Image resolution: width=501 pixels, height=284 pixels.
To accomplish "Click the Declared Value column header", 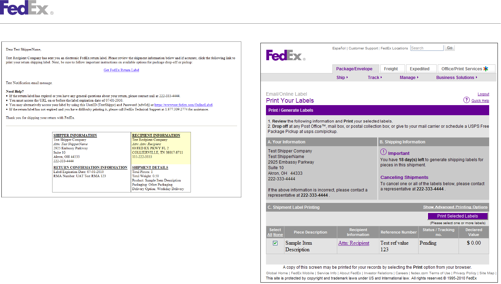I will coord(474,232).
